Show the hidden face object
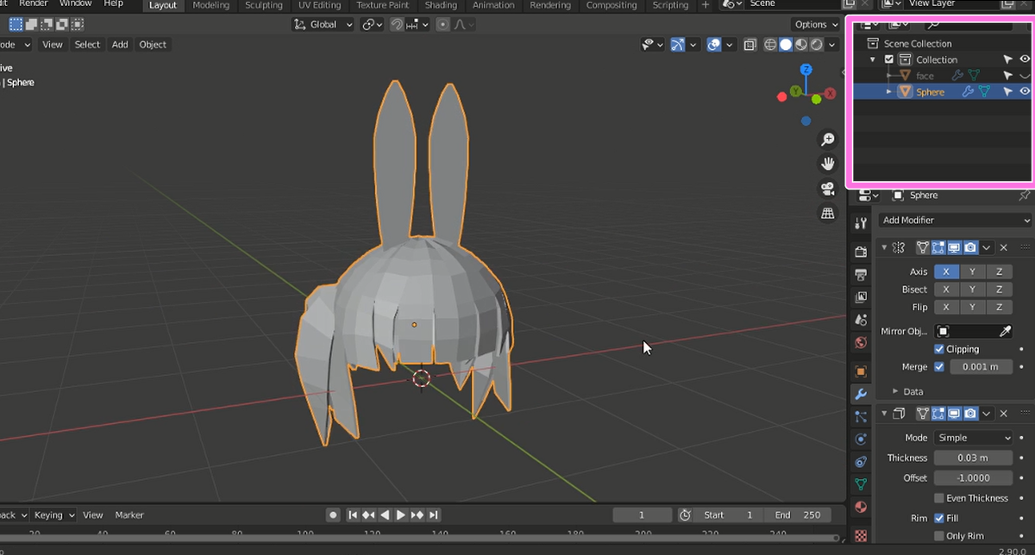The width and height of the screenshot is (1035, 555). (1025, 76)
